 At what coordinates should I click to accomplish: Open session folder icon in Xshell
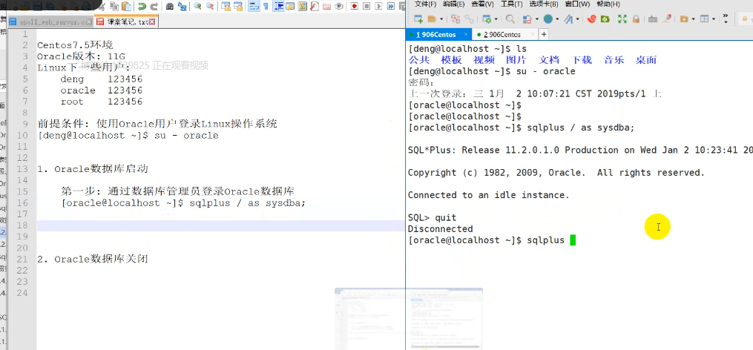(432, 19)
